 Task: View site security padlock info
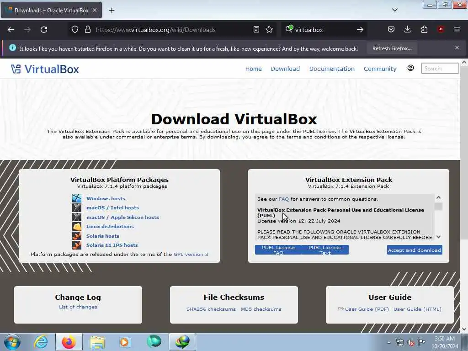tap(87, 30)
